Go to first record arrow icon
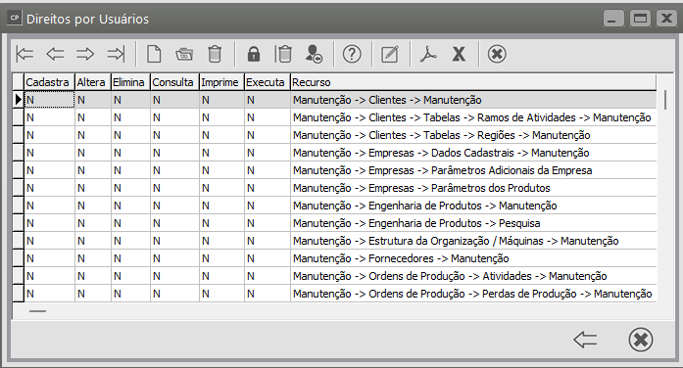 pyautogui.click(x=24, y=54)
